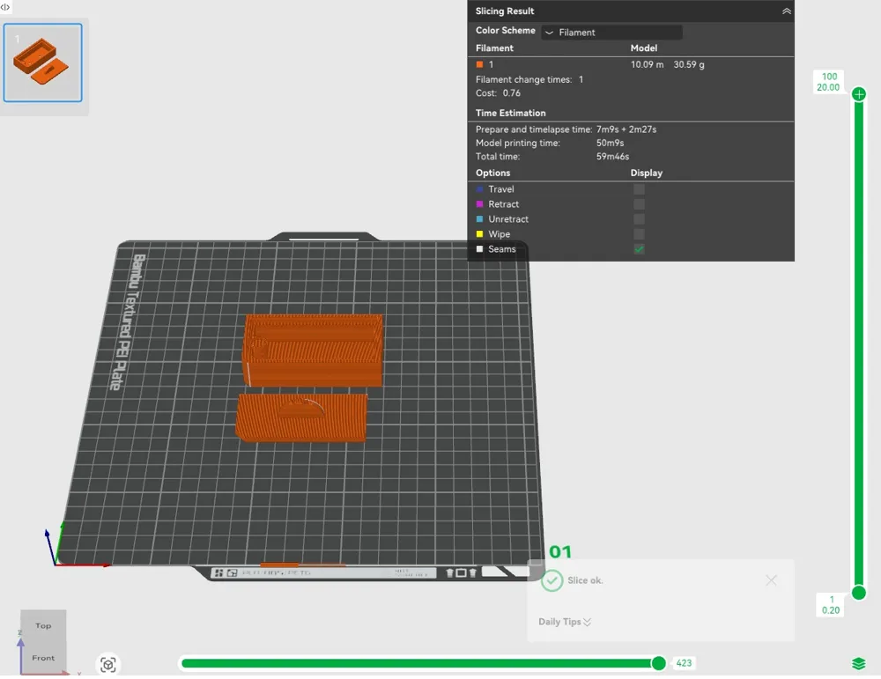
Task: Click the green Slice ok checkmark icon
Action: [x=552, y=580]
